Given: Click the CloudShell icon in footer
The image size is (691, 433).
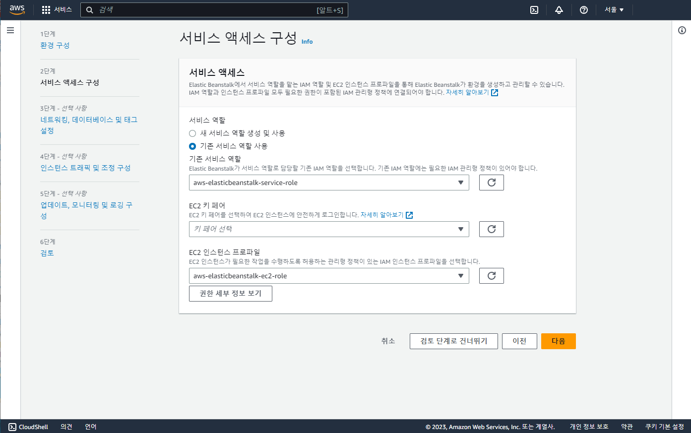Looking at the screenshot, I should (x=12, y=427).
